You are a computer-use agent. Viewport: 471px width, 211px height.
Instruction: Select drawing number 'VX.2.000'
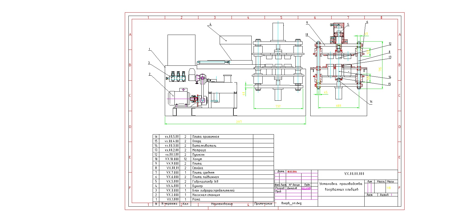173,195
